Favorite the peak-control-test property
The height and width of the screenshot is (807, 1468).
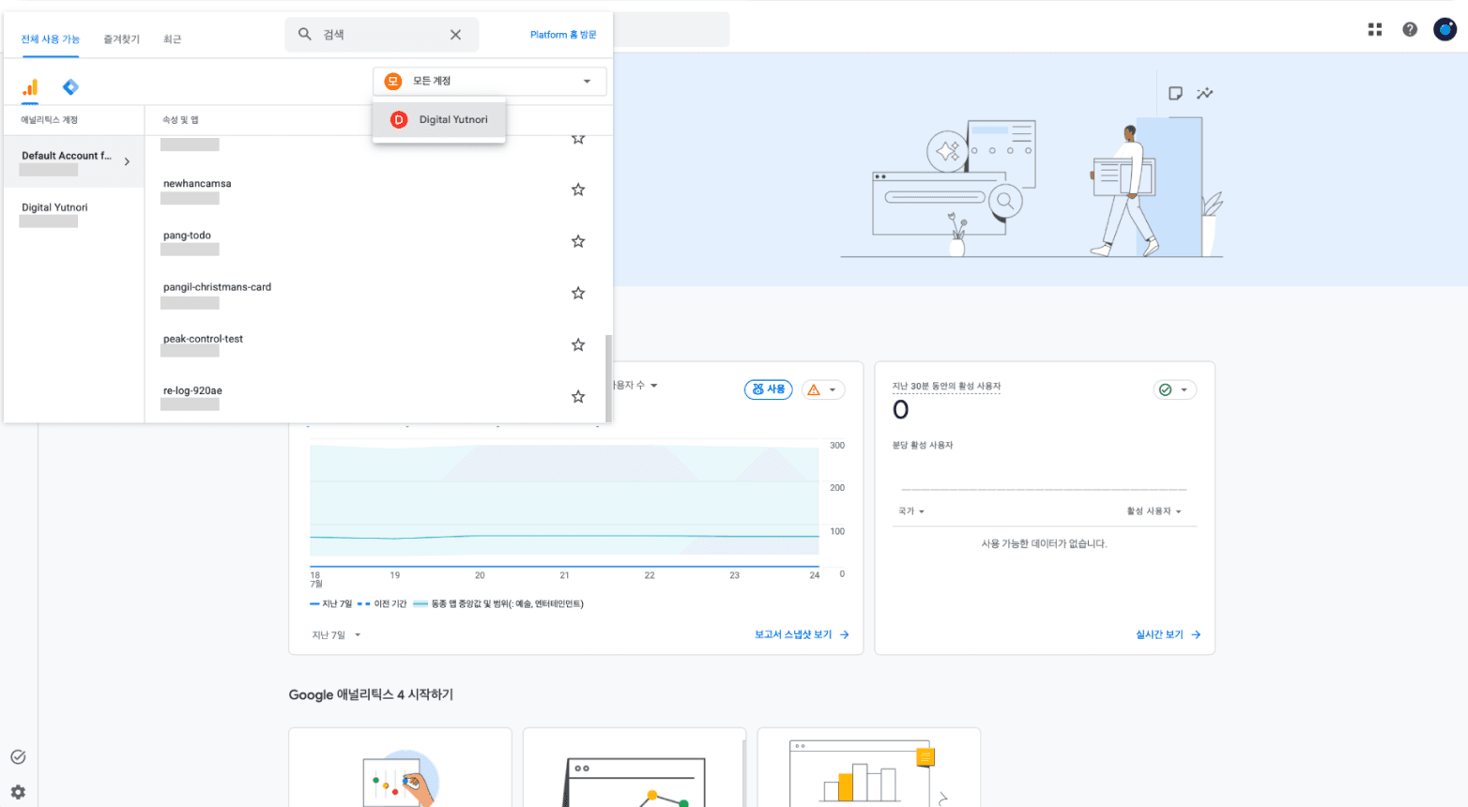click(x=578, y=344)
